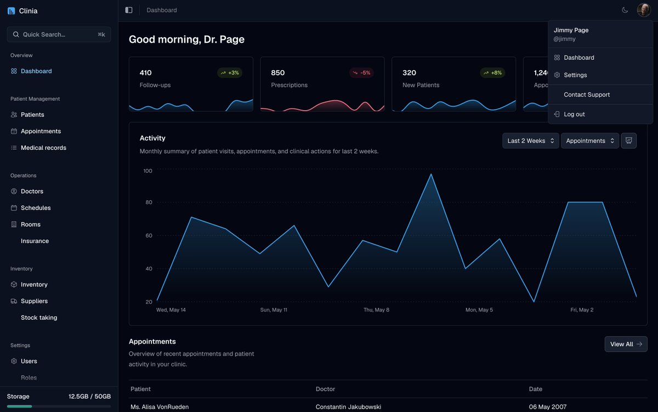Click the Patients people icon
Screen dimensions: 658x412
pos(14,115)
